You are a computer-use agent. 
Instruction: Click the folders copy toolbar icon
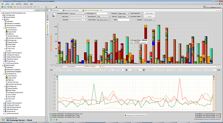(x=15, y=7)
